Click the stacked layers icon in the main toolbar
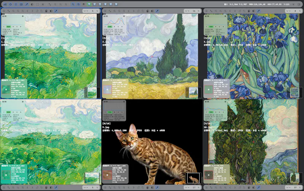This screenshot has width=304, height=191. point(84,4)
